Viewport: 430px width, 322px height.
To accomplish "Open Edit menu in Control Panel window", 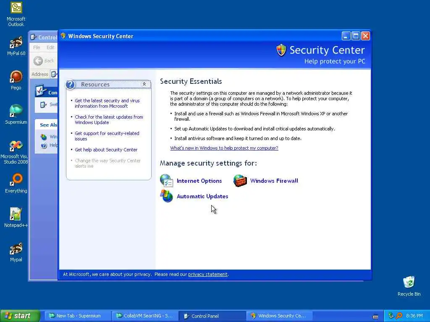I will [x=50, y=47].
